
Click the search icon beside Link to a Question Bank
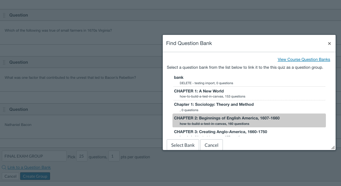(x=4, y=167)
